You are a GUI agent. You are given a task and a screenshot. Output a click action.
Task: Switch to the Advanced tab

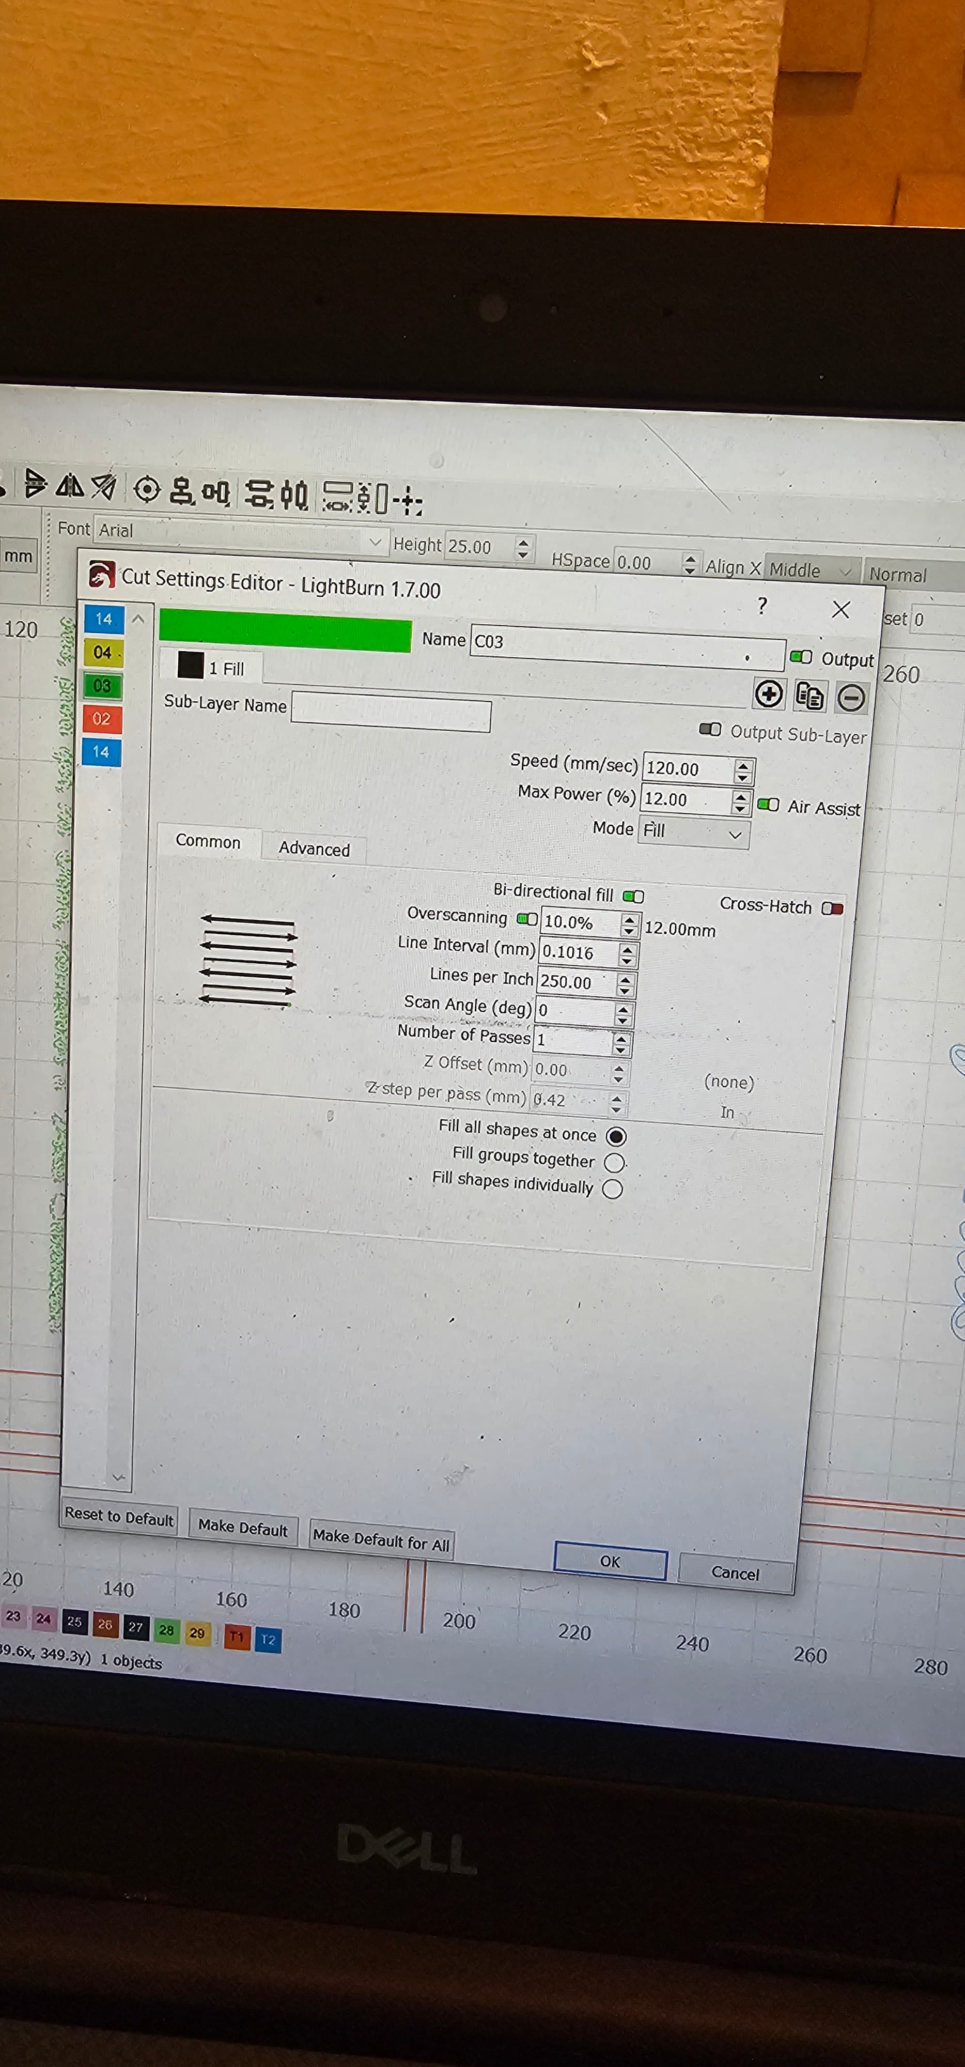coord(314,849)
